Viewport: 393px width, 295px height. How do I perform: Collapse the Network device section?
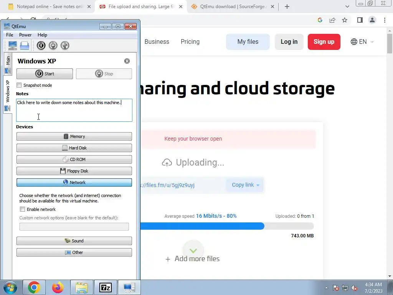(x=74, y=182)
